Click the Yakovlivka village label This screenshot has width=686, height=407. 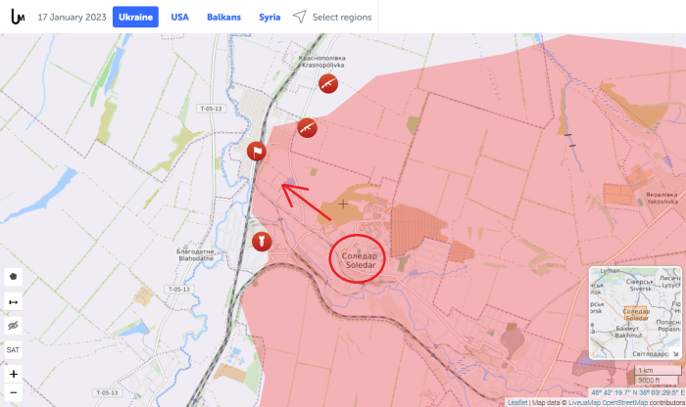tap(661, 198)
